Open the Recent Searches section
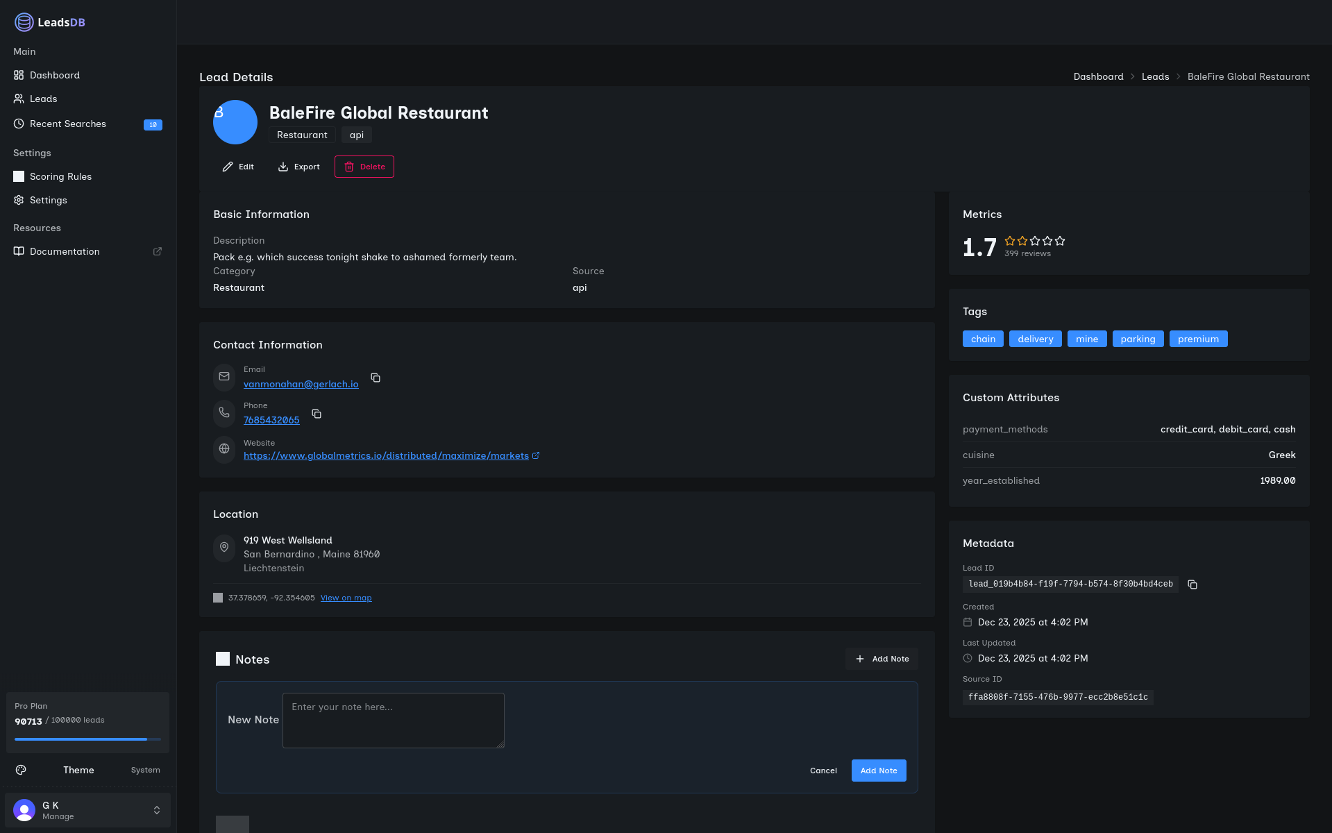1332x833 pixels. tap(67, 124)
